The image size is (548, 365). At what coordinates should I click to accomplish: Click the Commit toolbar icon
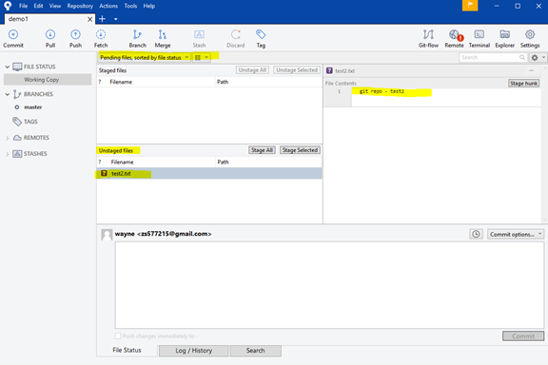pyautogui.click(x=13, y=38)
